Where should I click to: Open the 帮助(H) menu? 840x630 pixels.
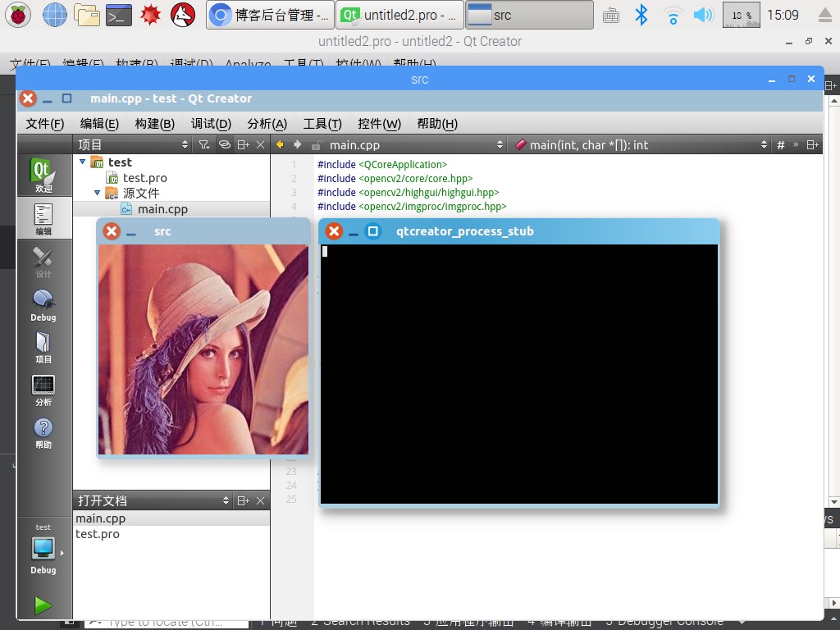437,124
